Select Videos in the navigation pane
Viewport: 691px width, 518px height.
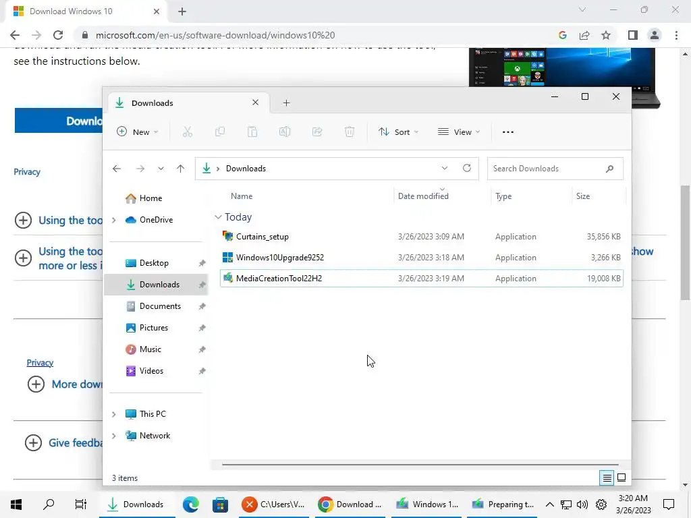155,371
